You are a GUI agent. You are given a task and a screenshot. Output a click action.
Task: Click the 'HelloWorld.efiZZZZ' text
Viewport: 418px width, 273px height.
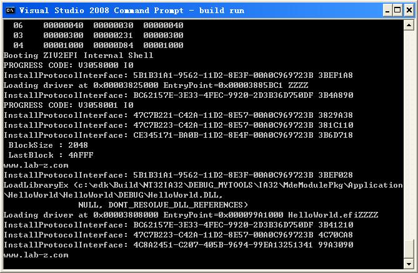[x=333, y=215]
